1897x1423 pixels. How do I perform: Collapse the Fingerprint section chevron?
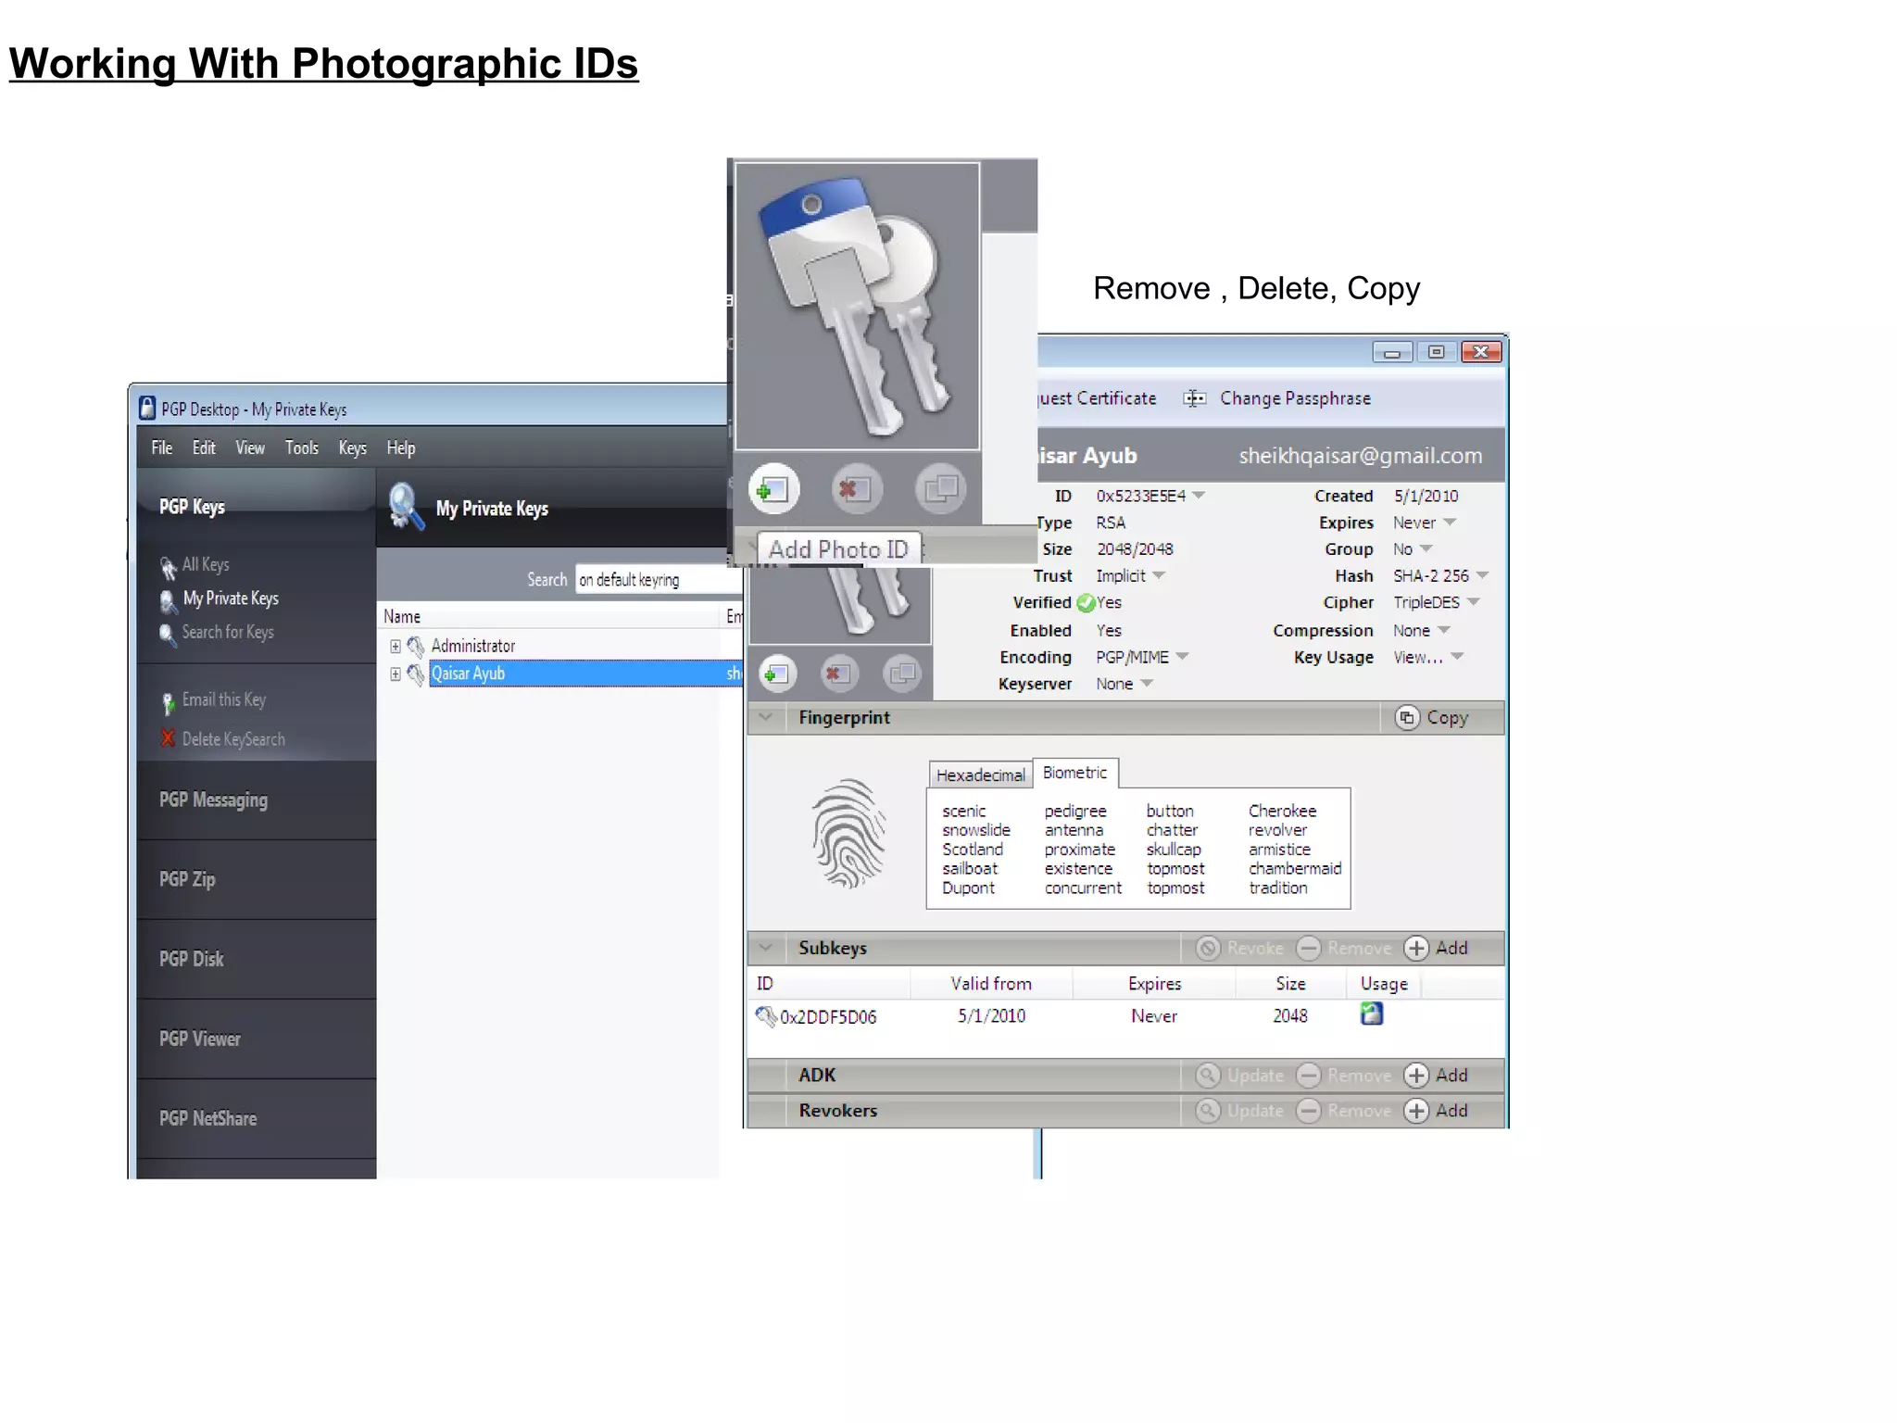(x=766, y=717)
